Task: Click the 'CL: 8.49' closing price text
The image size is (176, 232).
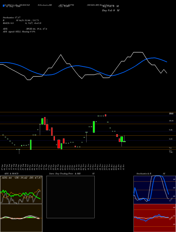Action: [x=64, y=6]
